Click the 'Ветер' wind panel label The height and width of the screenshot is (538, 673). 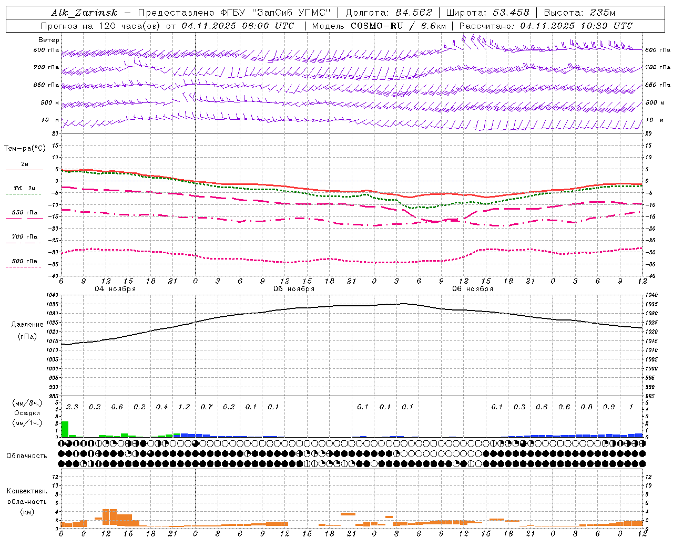[49, 40]
